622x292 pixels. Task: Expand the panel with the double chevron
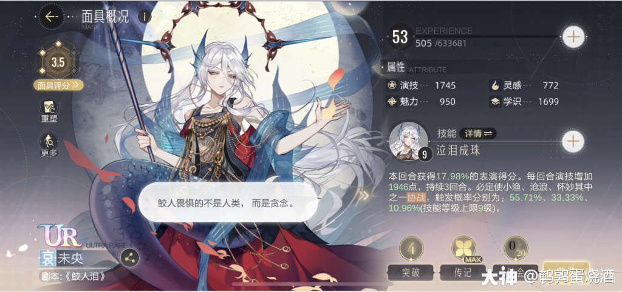[364, 195]
